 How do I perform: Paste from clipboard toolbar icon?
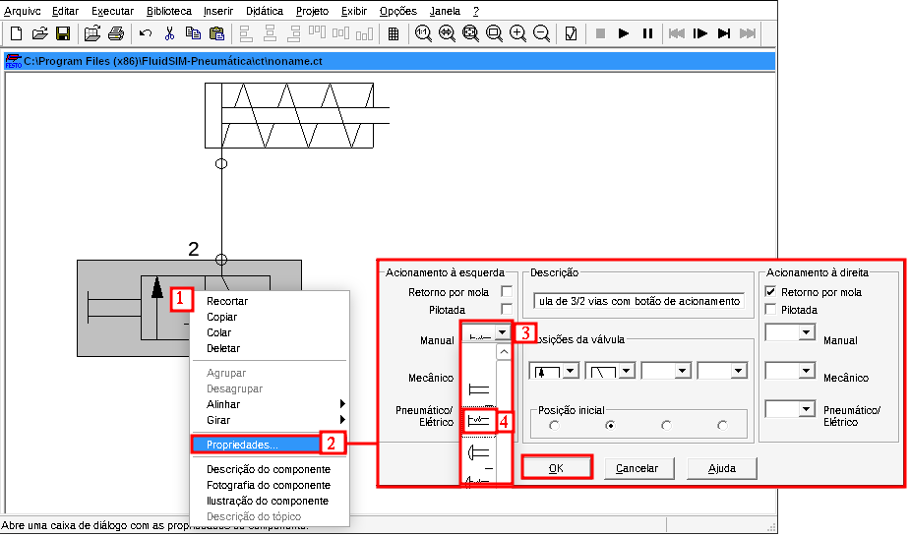coord(216,33)
